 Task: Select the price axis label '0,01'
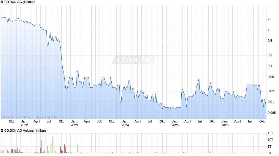271,102
